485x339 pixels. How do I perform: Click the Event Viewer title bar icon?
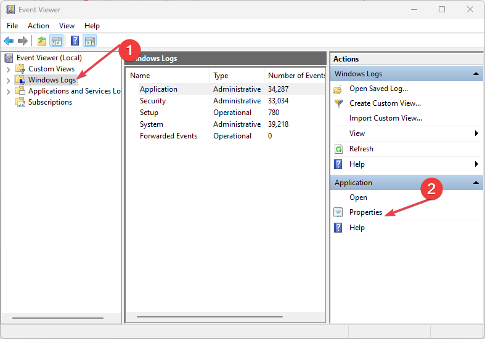coord(10,10)
